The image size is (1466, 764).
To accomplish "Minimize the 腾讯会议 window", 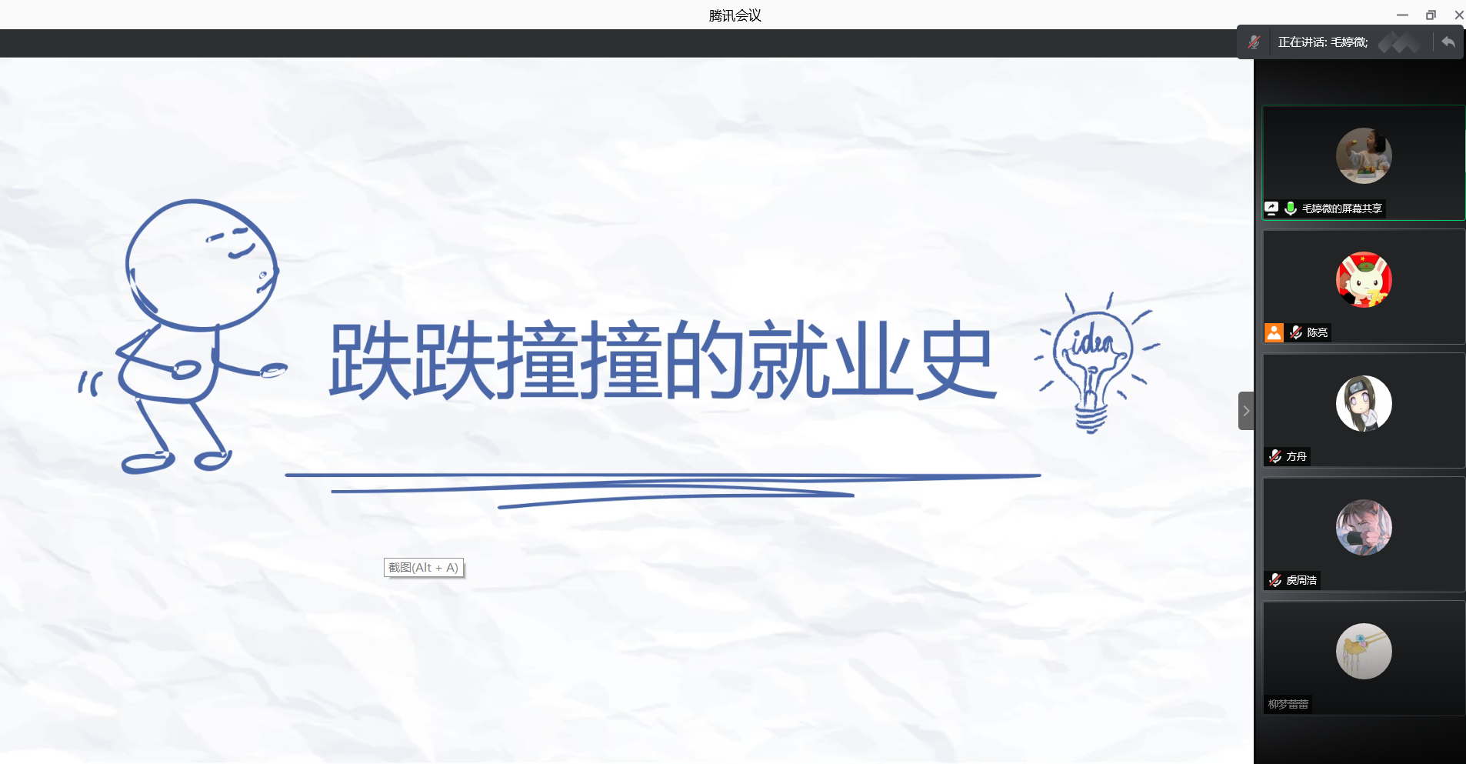I will point(1402,15).
